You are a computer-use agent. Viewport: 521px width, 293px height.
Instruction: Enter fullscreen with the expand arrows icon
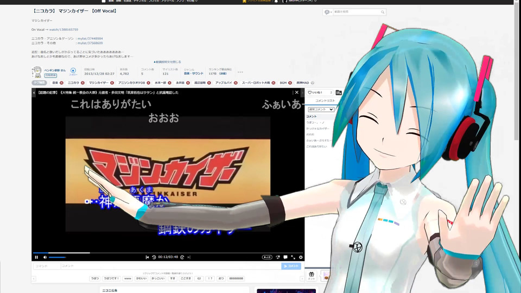tap(293, 257)
